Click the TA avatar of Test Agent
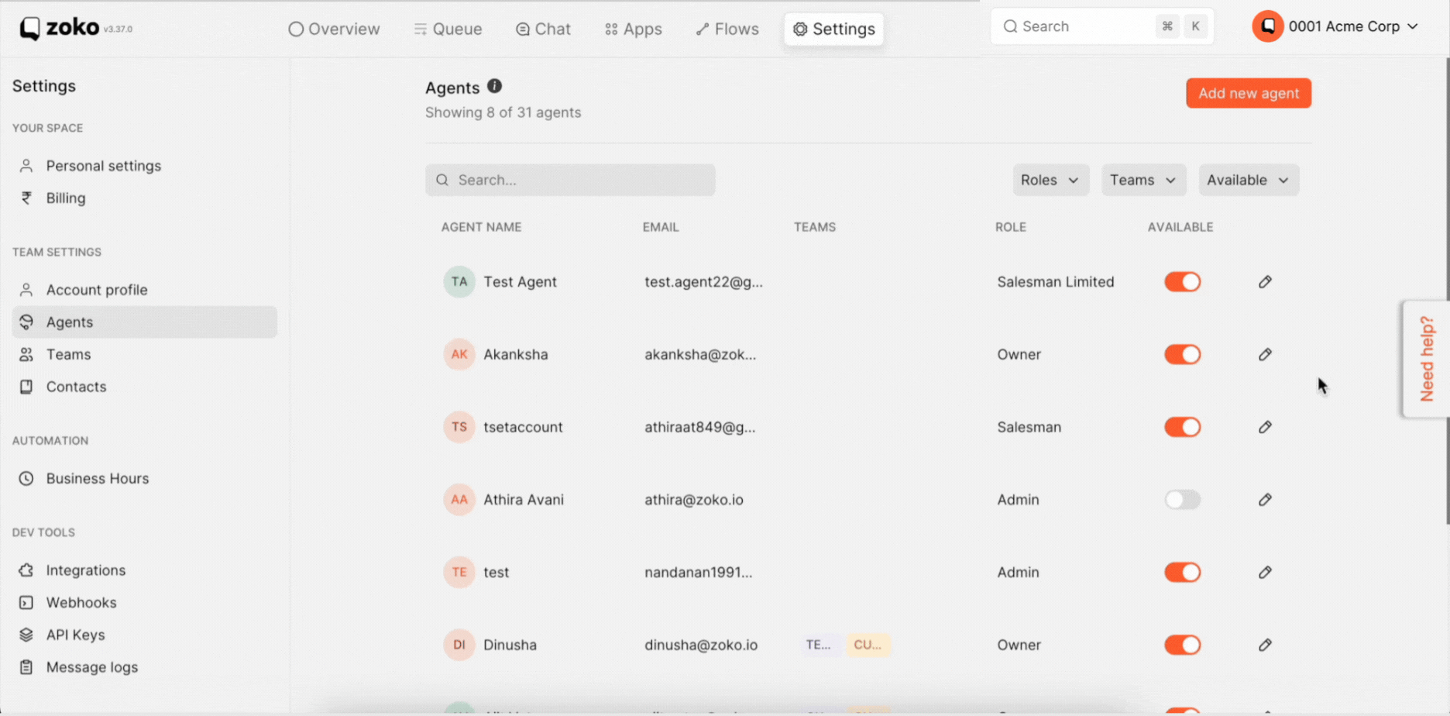The height and width of the screenshot is (716, 1450). point(459,282)
